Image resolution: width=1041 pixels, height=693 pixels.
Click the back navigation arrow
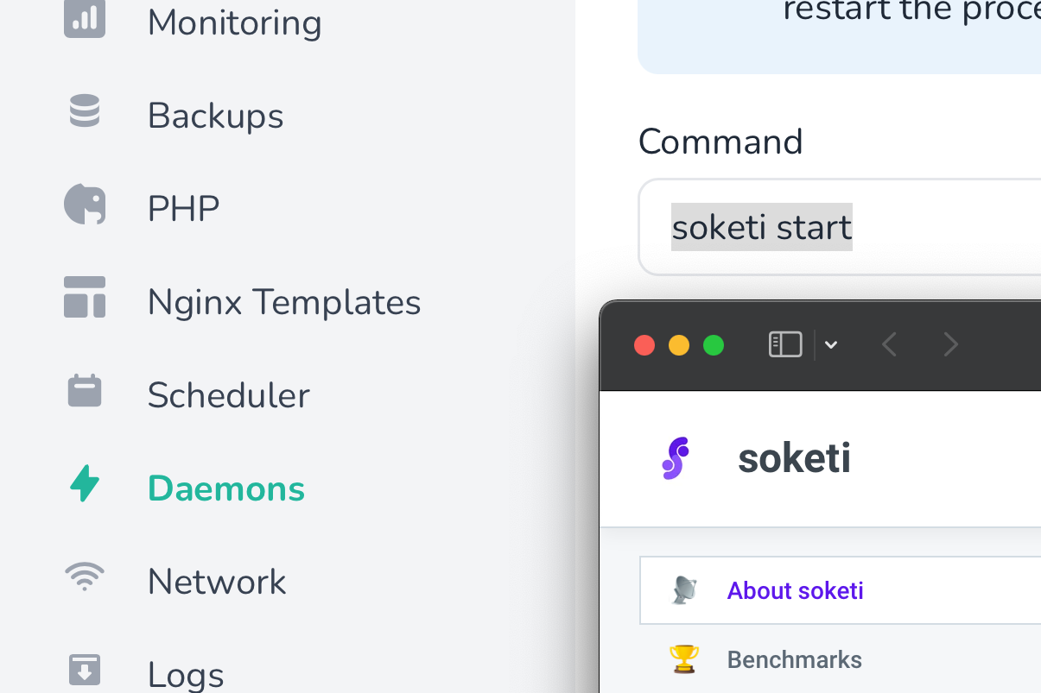tap(889, 344)
